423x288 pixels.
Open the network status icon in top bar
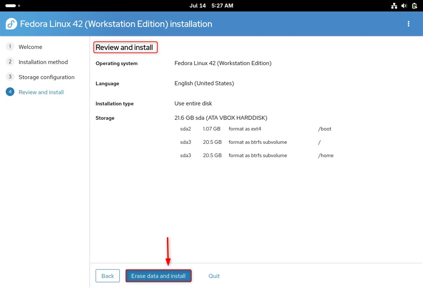click(394, 6)
